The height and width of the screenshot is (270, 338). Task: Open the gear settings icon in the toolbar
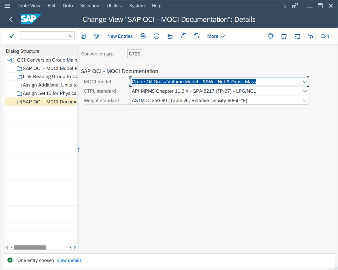(x=311, y=36)
